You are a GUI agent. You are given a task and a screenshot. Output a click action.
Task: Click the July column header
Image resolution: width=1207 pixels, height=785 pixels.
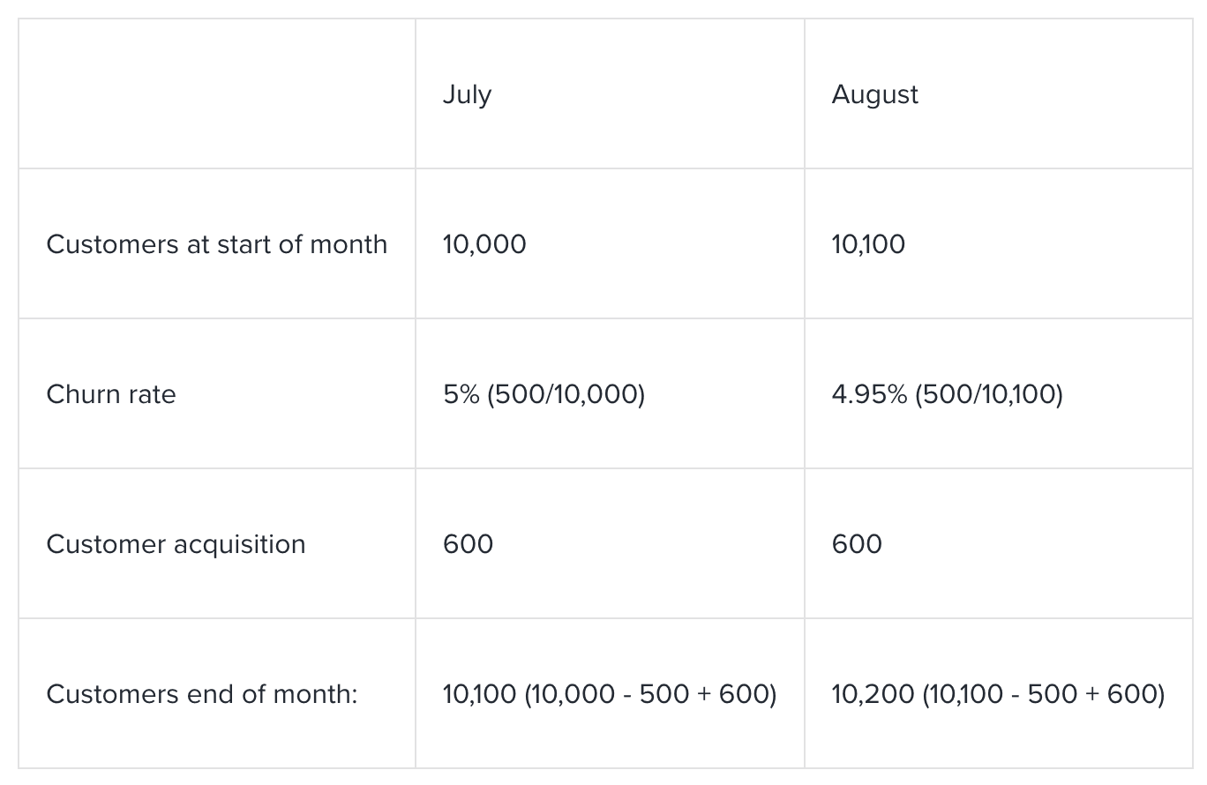point(467,94)
